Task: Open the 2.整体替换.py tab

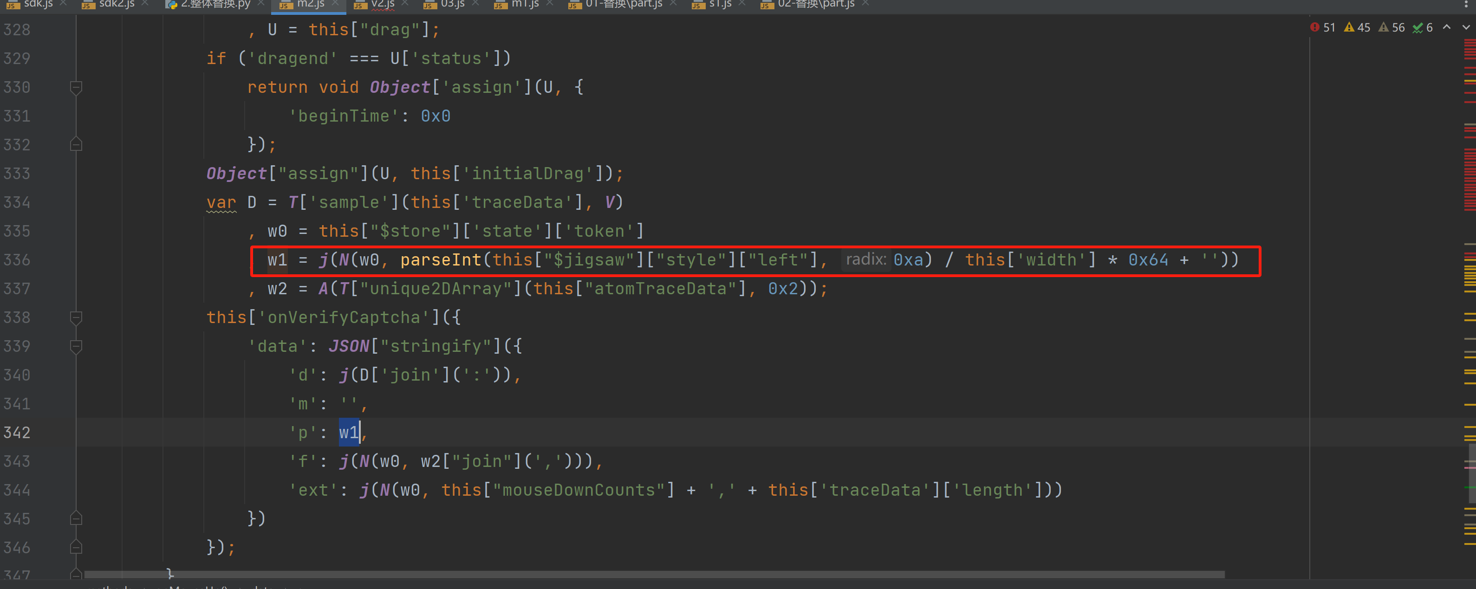Action: tap(215, 4)
